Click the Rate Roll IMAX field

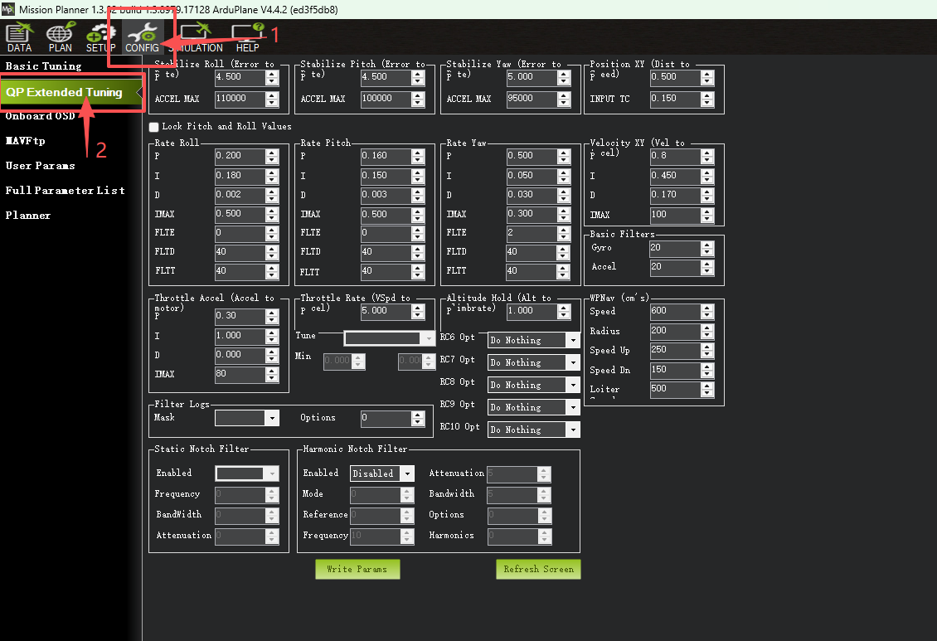240,215
